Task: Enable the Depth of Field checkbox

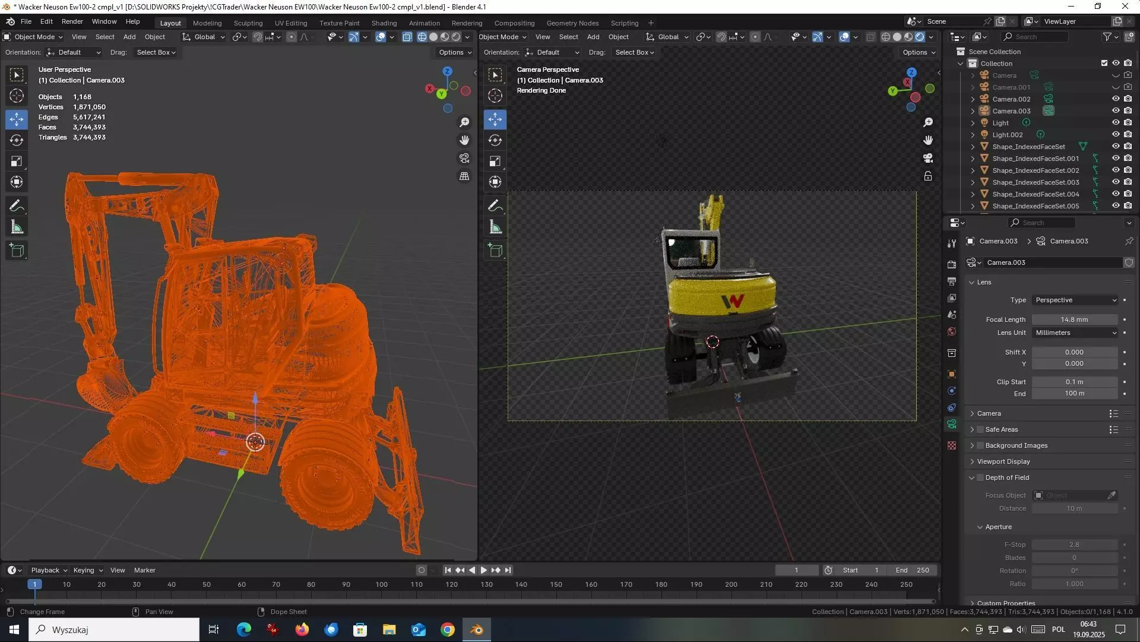Action: click(x=980, y=478)
